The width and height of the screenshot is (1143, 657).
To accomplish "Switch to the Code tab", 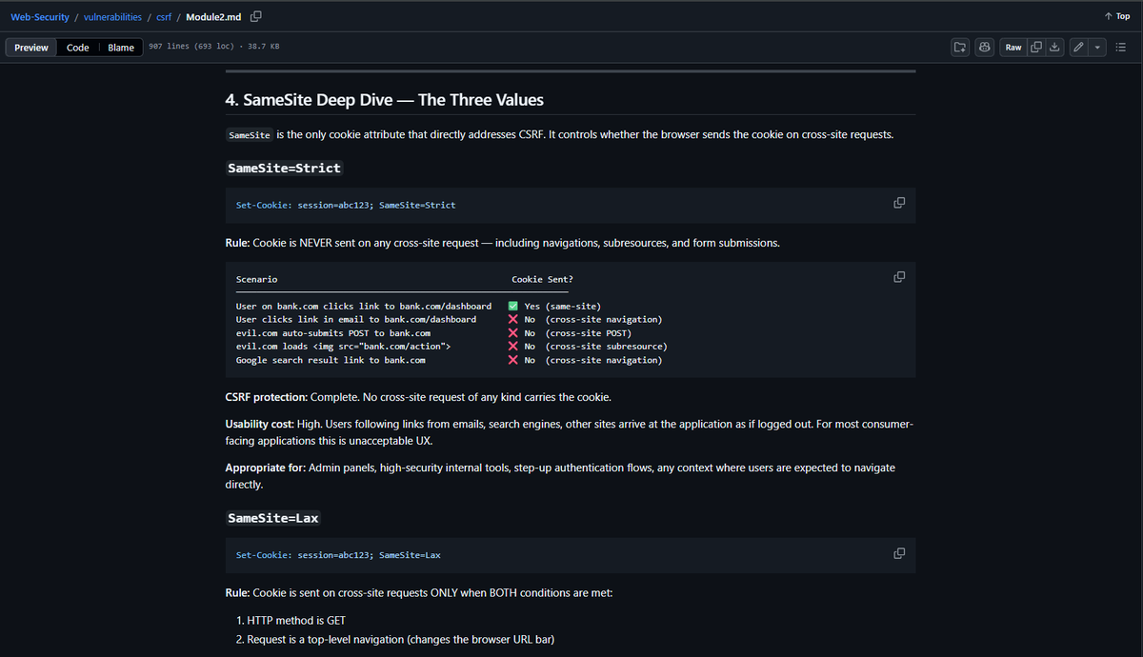I will pyautogui.click(x=78, y=48).
